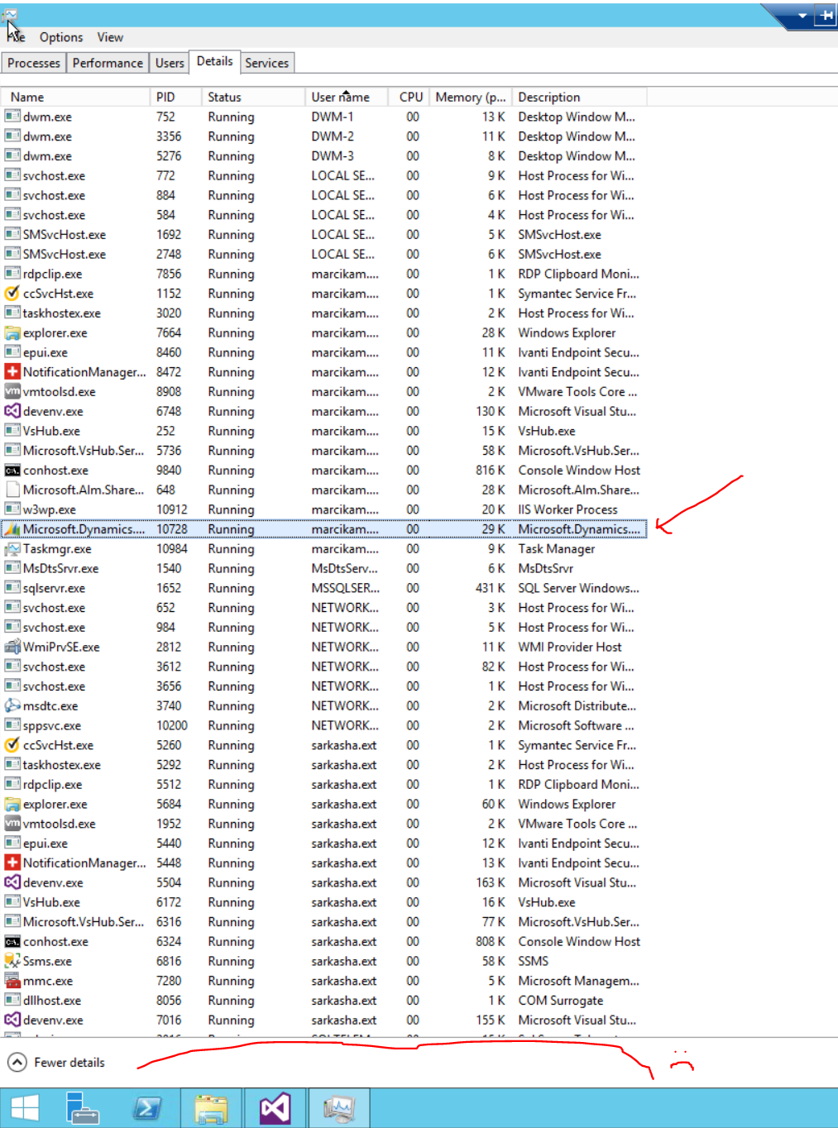Image resolution: width=838 pixels, height=1128 pixels.
Task: Select the SMSvcHost.exe row with PID 1692
Action: coord(324,235)
